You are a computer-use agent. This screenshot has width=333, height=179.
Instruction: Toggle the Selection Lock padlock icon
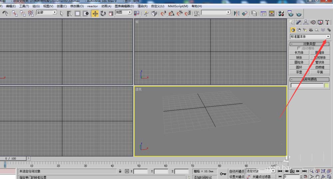(x=120, y=171)
